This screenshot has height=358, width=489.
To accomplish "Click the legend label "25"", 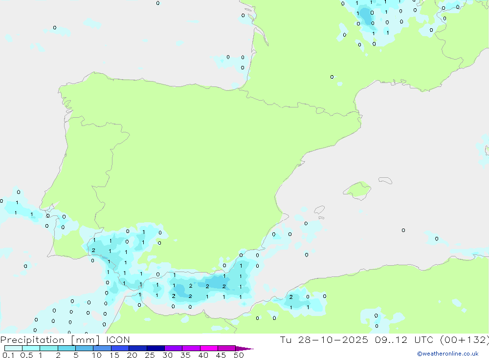I will [x=150, y=355].
